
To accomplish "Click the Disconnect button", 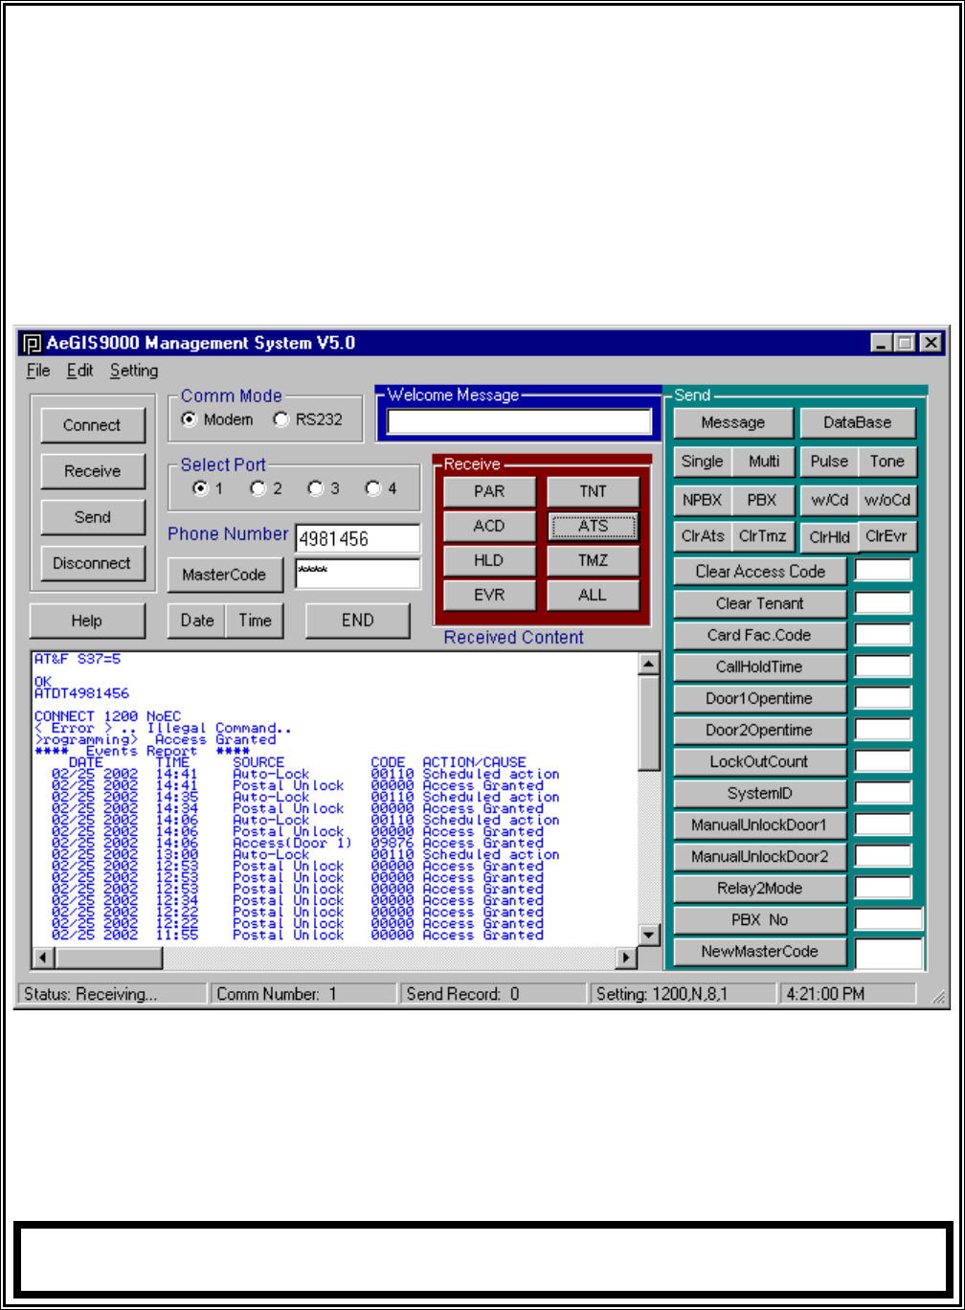I will point(92,563).
